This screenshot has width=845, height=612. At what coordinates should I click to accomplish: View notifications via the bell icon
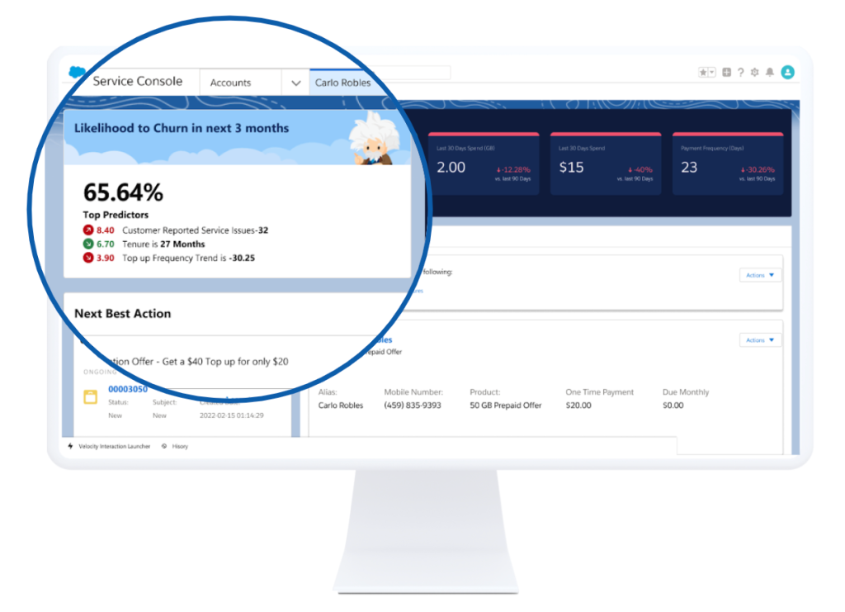770,73
